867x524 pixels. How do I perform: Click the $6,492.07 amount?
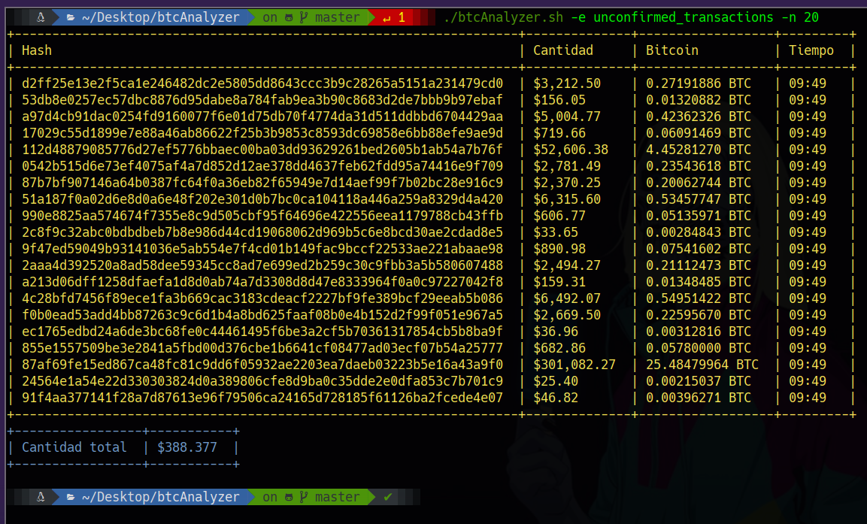point(567,298)
